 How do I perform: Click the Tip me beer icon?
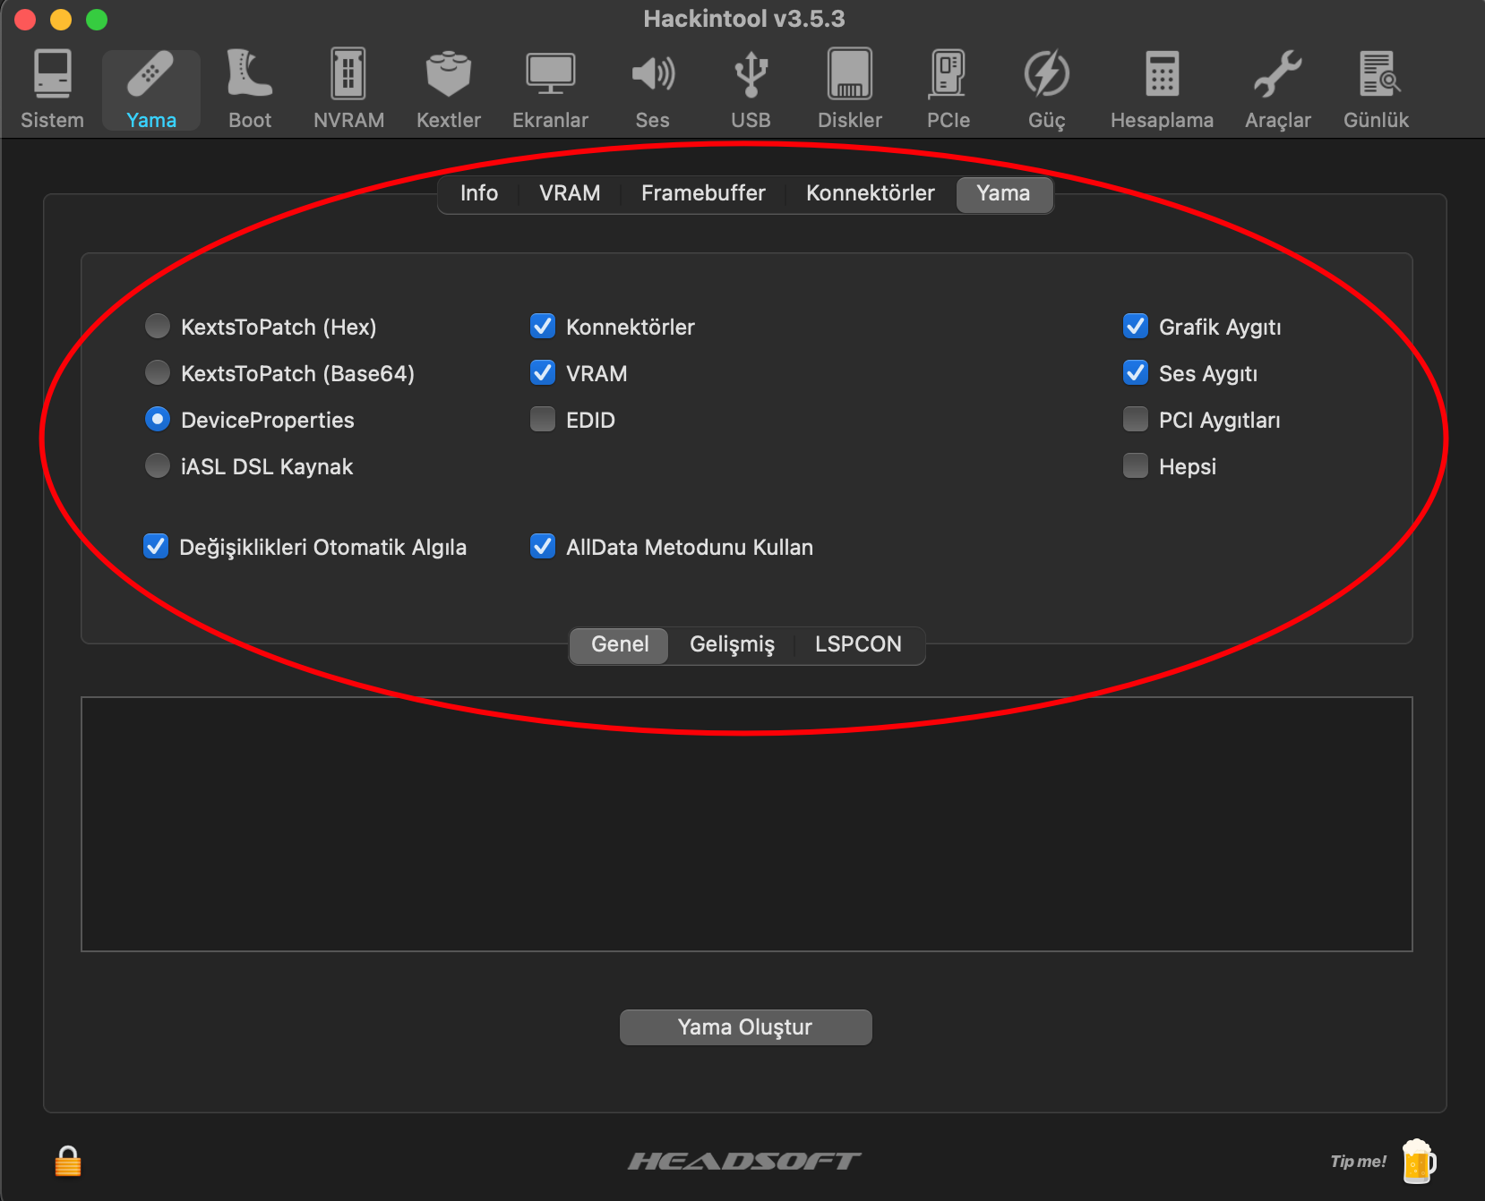1417,1162
